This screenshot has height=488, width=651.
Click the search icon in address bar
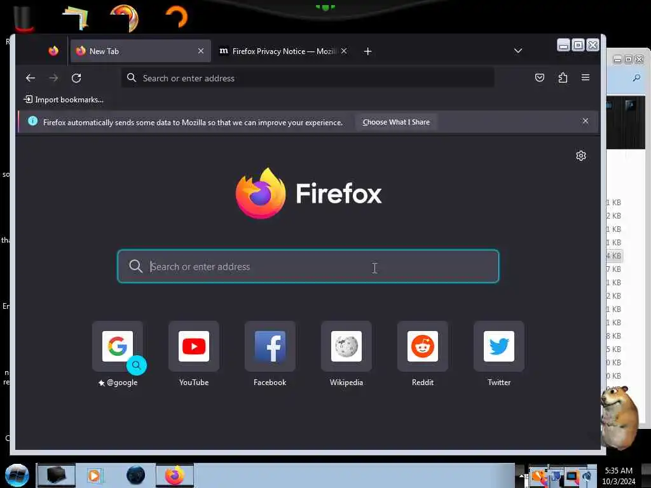click(132, 78)
